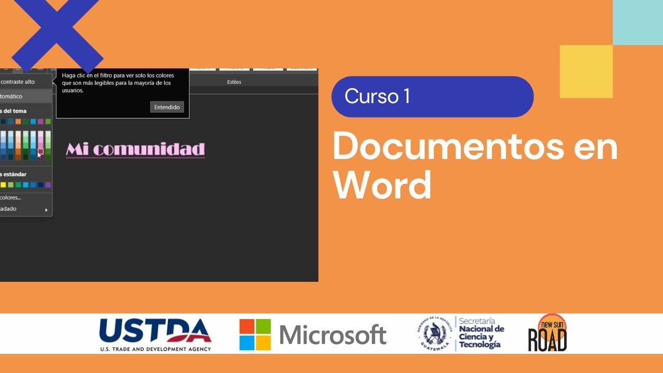Pick the darkest orange shade in theme colors

tap(18, 157)
